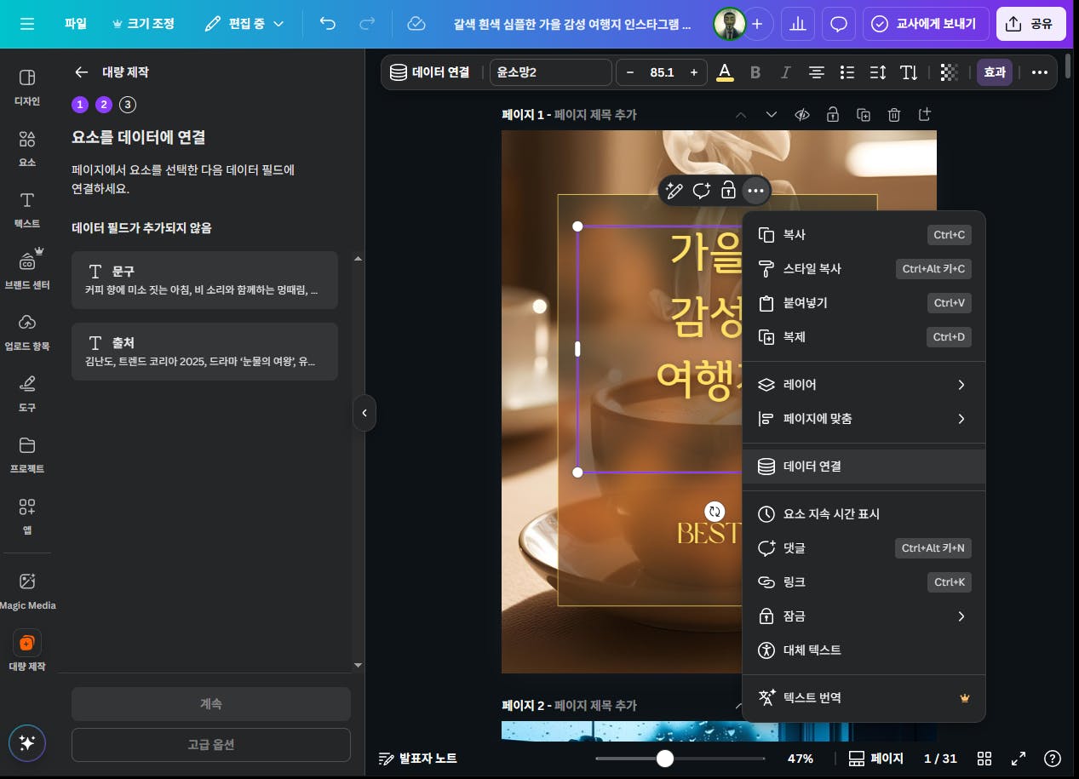This screenshot has width=1079, height=779.
Task: Apply bold text formatting
Action: pyautogui.click(x=755, y=72)
